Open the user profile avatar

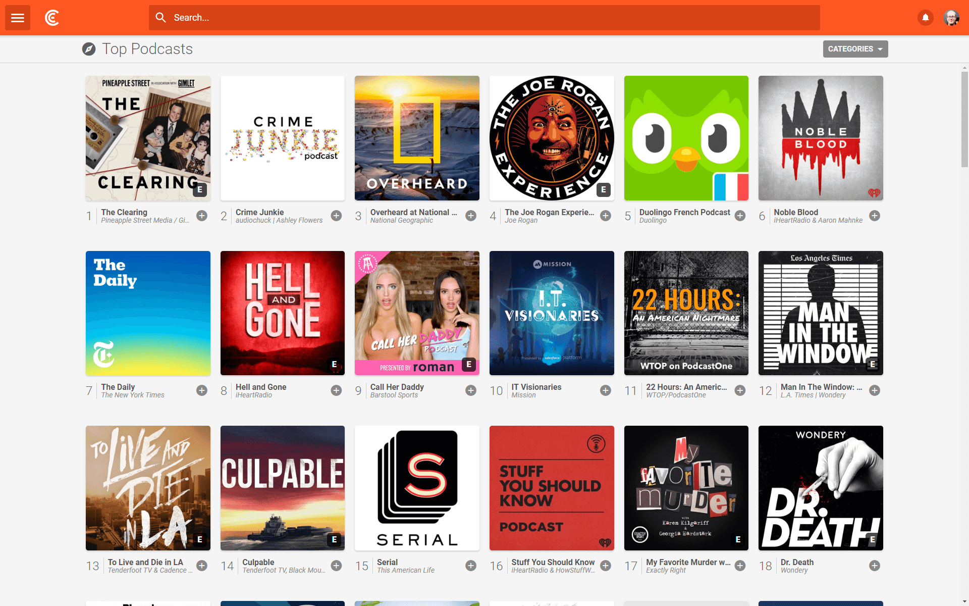point(951,18)
